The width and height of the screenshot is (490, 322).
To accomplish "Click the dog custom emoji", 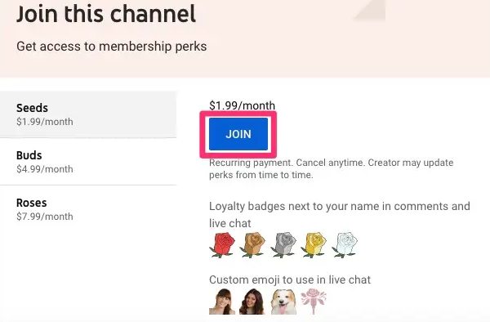I will click(283, 302).
